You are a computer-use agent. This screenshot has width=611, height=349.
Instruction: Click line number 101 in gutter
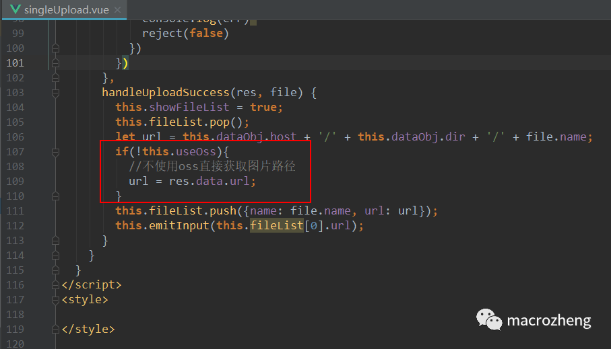(15, 63)
